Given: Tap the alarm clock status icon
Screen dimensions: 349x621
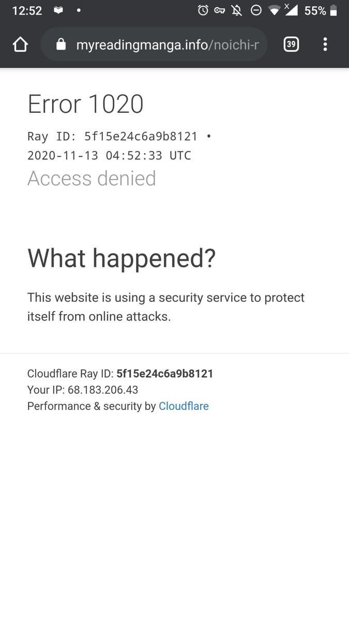Looking at the screenshot, I should tap(203, 10).
